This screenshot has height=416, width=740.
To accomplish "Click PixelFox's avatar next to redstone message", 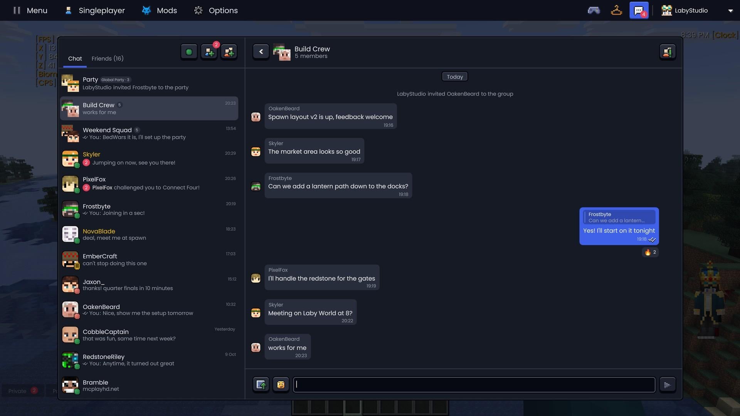I will pos(256,278).
